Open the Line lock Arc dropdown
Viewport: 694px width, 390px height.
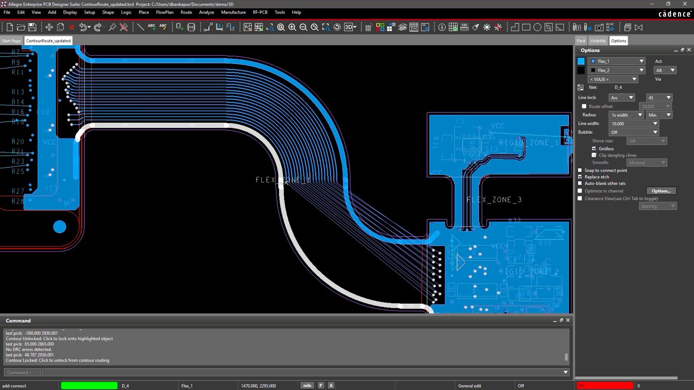[x=622, y=97]
